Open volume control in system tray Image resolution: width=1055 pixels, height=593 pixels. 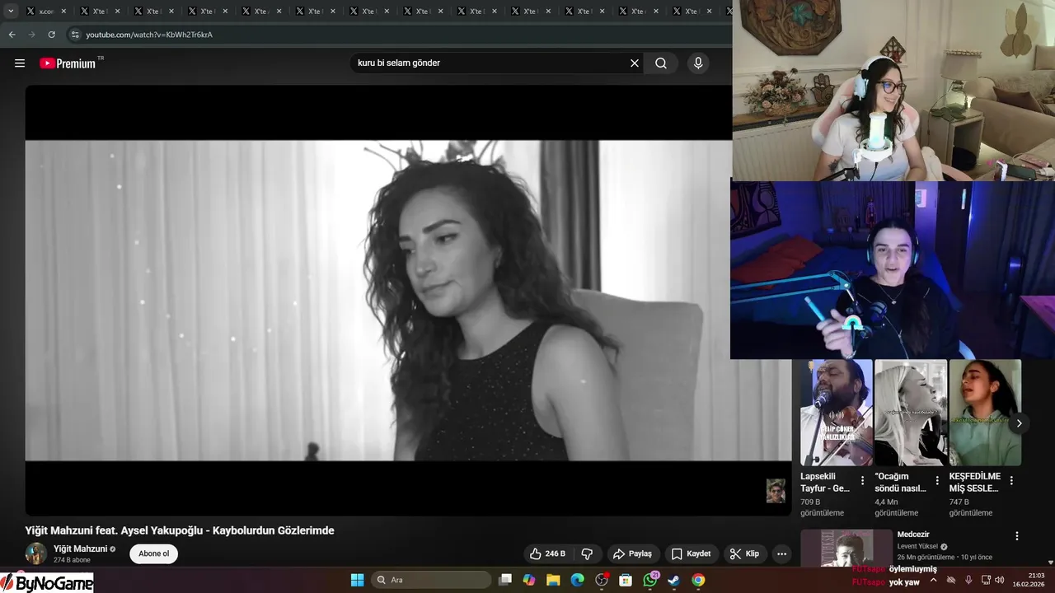pyautogui.click(x=1000, y=580)
